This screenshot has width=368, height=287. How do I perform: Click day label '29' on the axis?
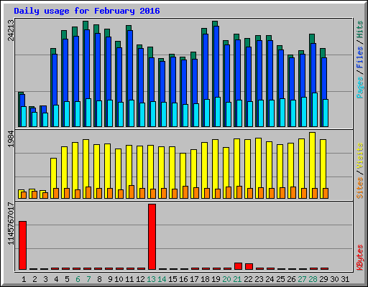click(x=323, y=279)
